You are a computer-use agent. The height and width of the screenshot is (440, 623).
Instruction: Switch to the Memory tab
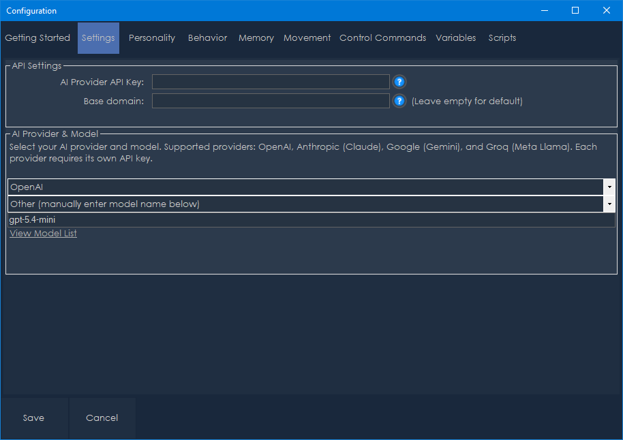coord(256,38)
